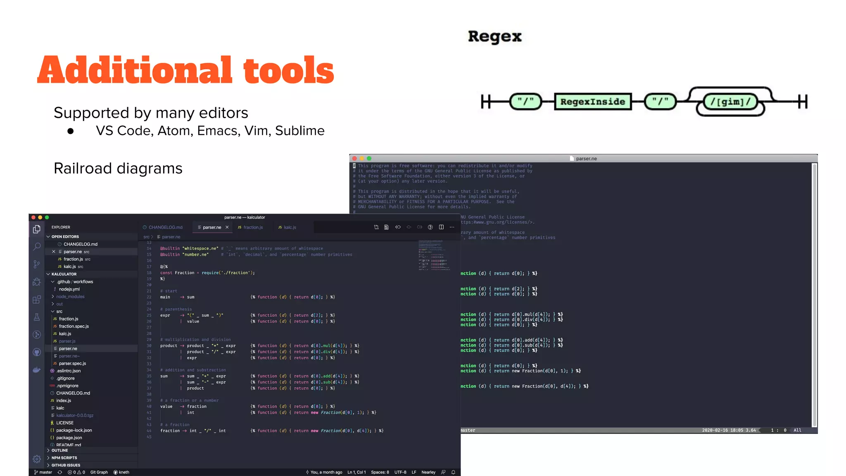Expand the OUTLINE section

tap(59, 450)
